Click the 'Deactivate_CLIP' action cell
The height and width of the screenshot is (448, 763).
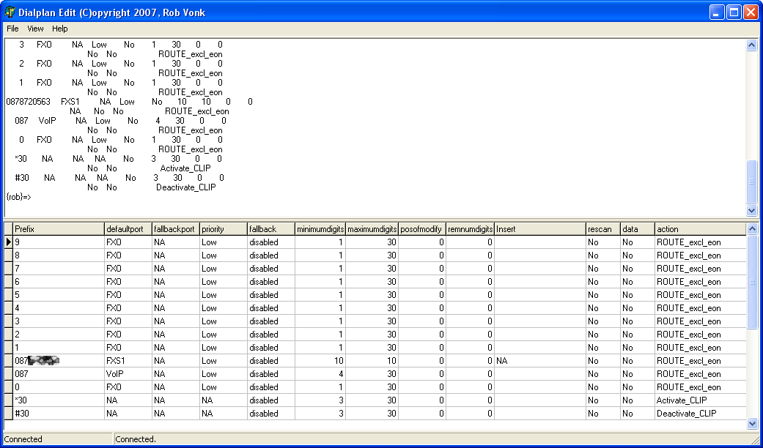point(700,413)
